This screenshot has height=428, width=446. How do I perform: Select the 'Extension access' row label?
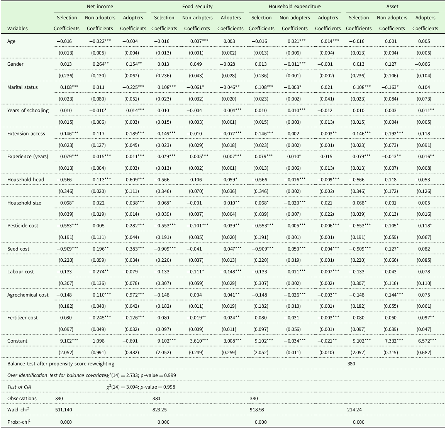26,134
